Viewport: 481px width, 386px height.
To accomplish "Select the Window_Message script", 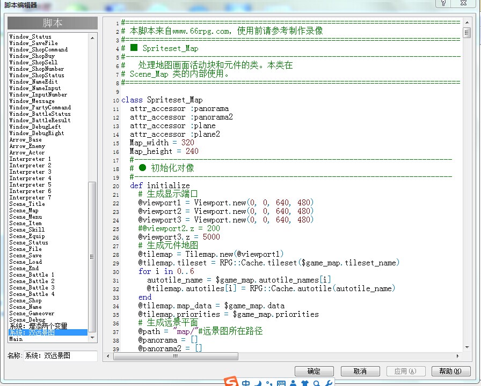I will (48, 101).
